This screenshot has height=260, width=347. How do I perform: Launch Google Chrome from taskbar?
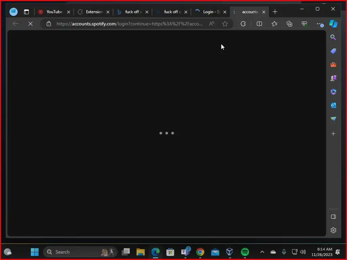pyautogui.click(x=200, y=252)
